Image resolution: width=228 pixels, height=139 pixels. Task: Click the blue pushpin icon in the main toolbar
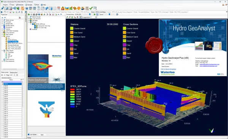2,8
